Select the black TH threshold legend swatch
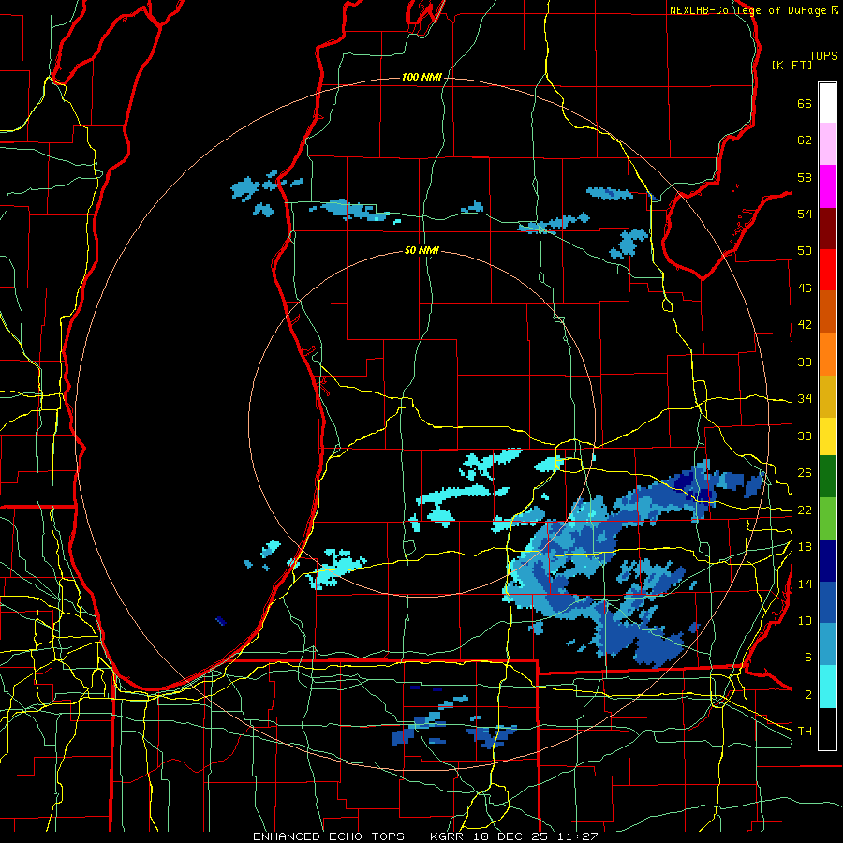 coord(827,729)
